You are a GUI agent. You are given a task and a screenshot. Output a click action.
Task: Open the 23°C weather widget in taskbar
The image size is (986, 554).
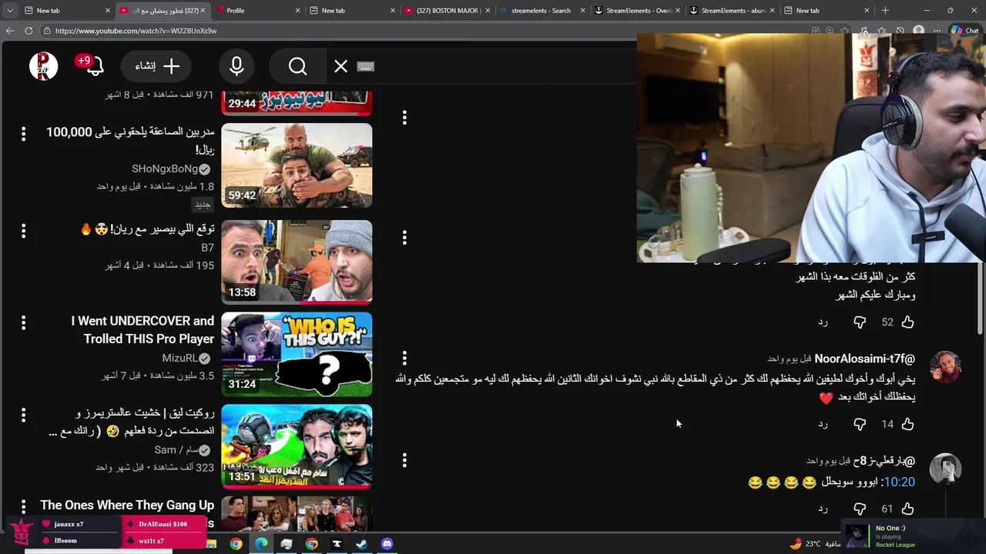pyautogui.click(x=814, y=544)
